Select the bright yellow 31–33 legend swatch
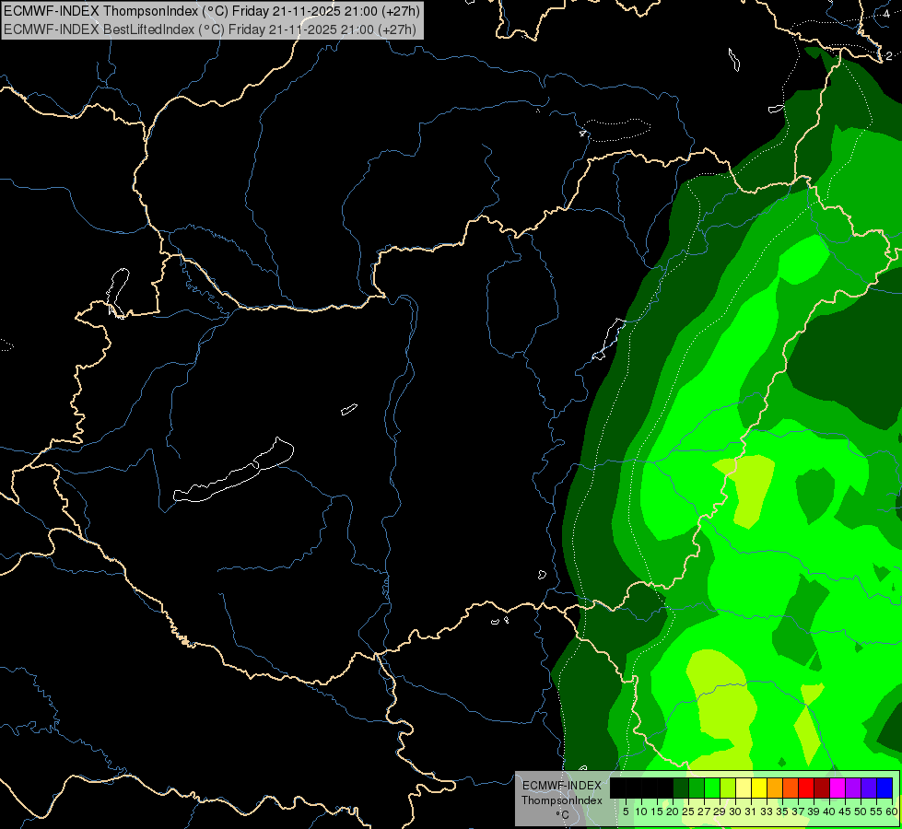902x829 pixels. pyautogui.click(x=759, y=788)
